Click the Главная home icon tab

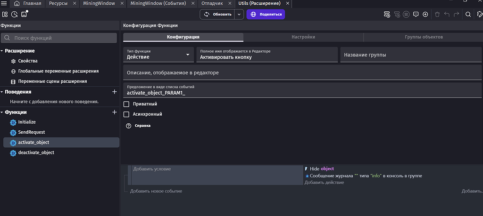27,3
